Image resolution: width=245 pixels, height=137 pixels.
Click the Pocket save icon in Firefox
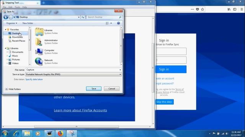pyautogui.click(x=198, y=9)
